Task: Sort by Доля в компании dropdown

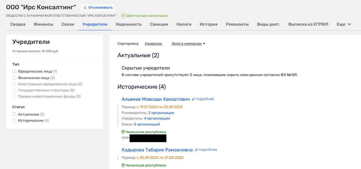Action: 188,44
